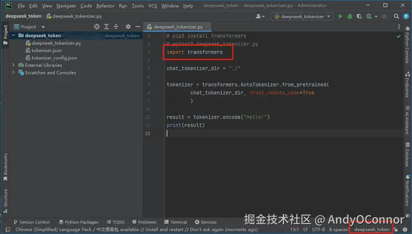
Task: Open Python Console side panel
Action: [x=407, y=45]
